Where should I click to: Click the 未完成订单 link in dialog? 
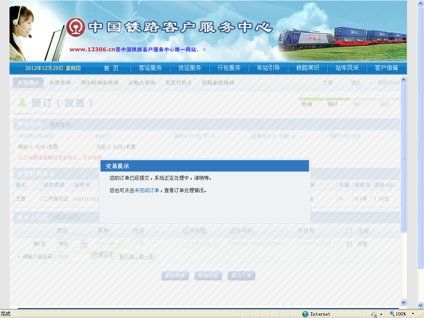coord(147,190)
